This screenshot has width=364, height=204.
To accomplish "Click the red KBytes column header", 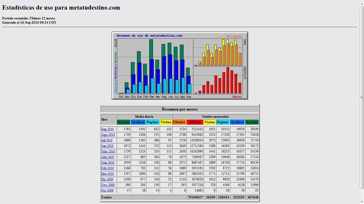I will coord(195,122).
